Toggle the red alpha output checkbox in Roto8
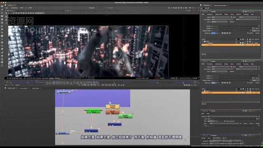Screen dimensions: 263x148 tap(231, 17)
